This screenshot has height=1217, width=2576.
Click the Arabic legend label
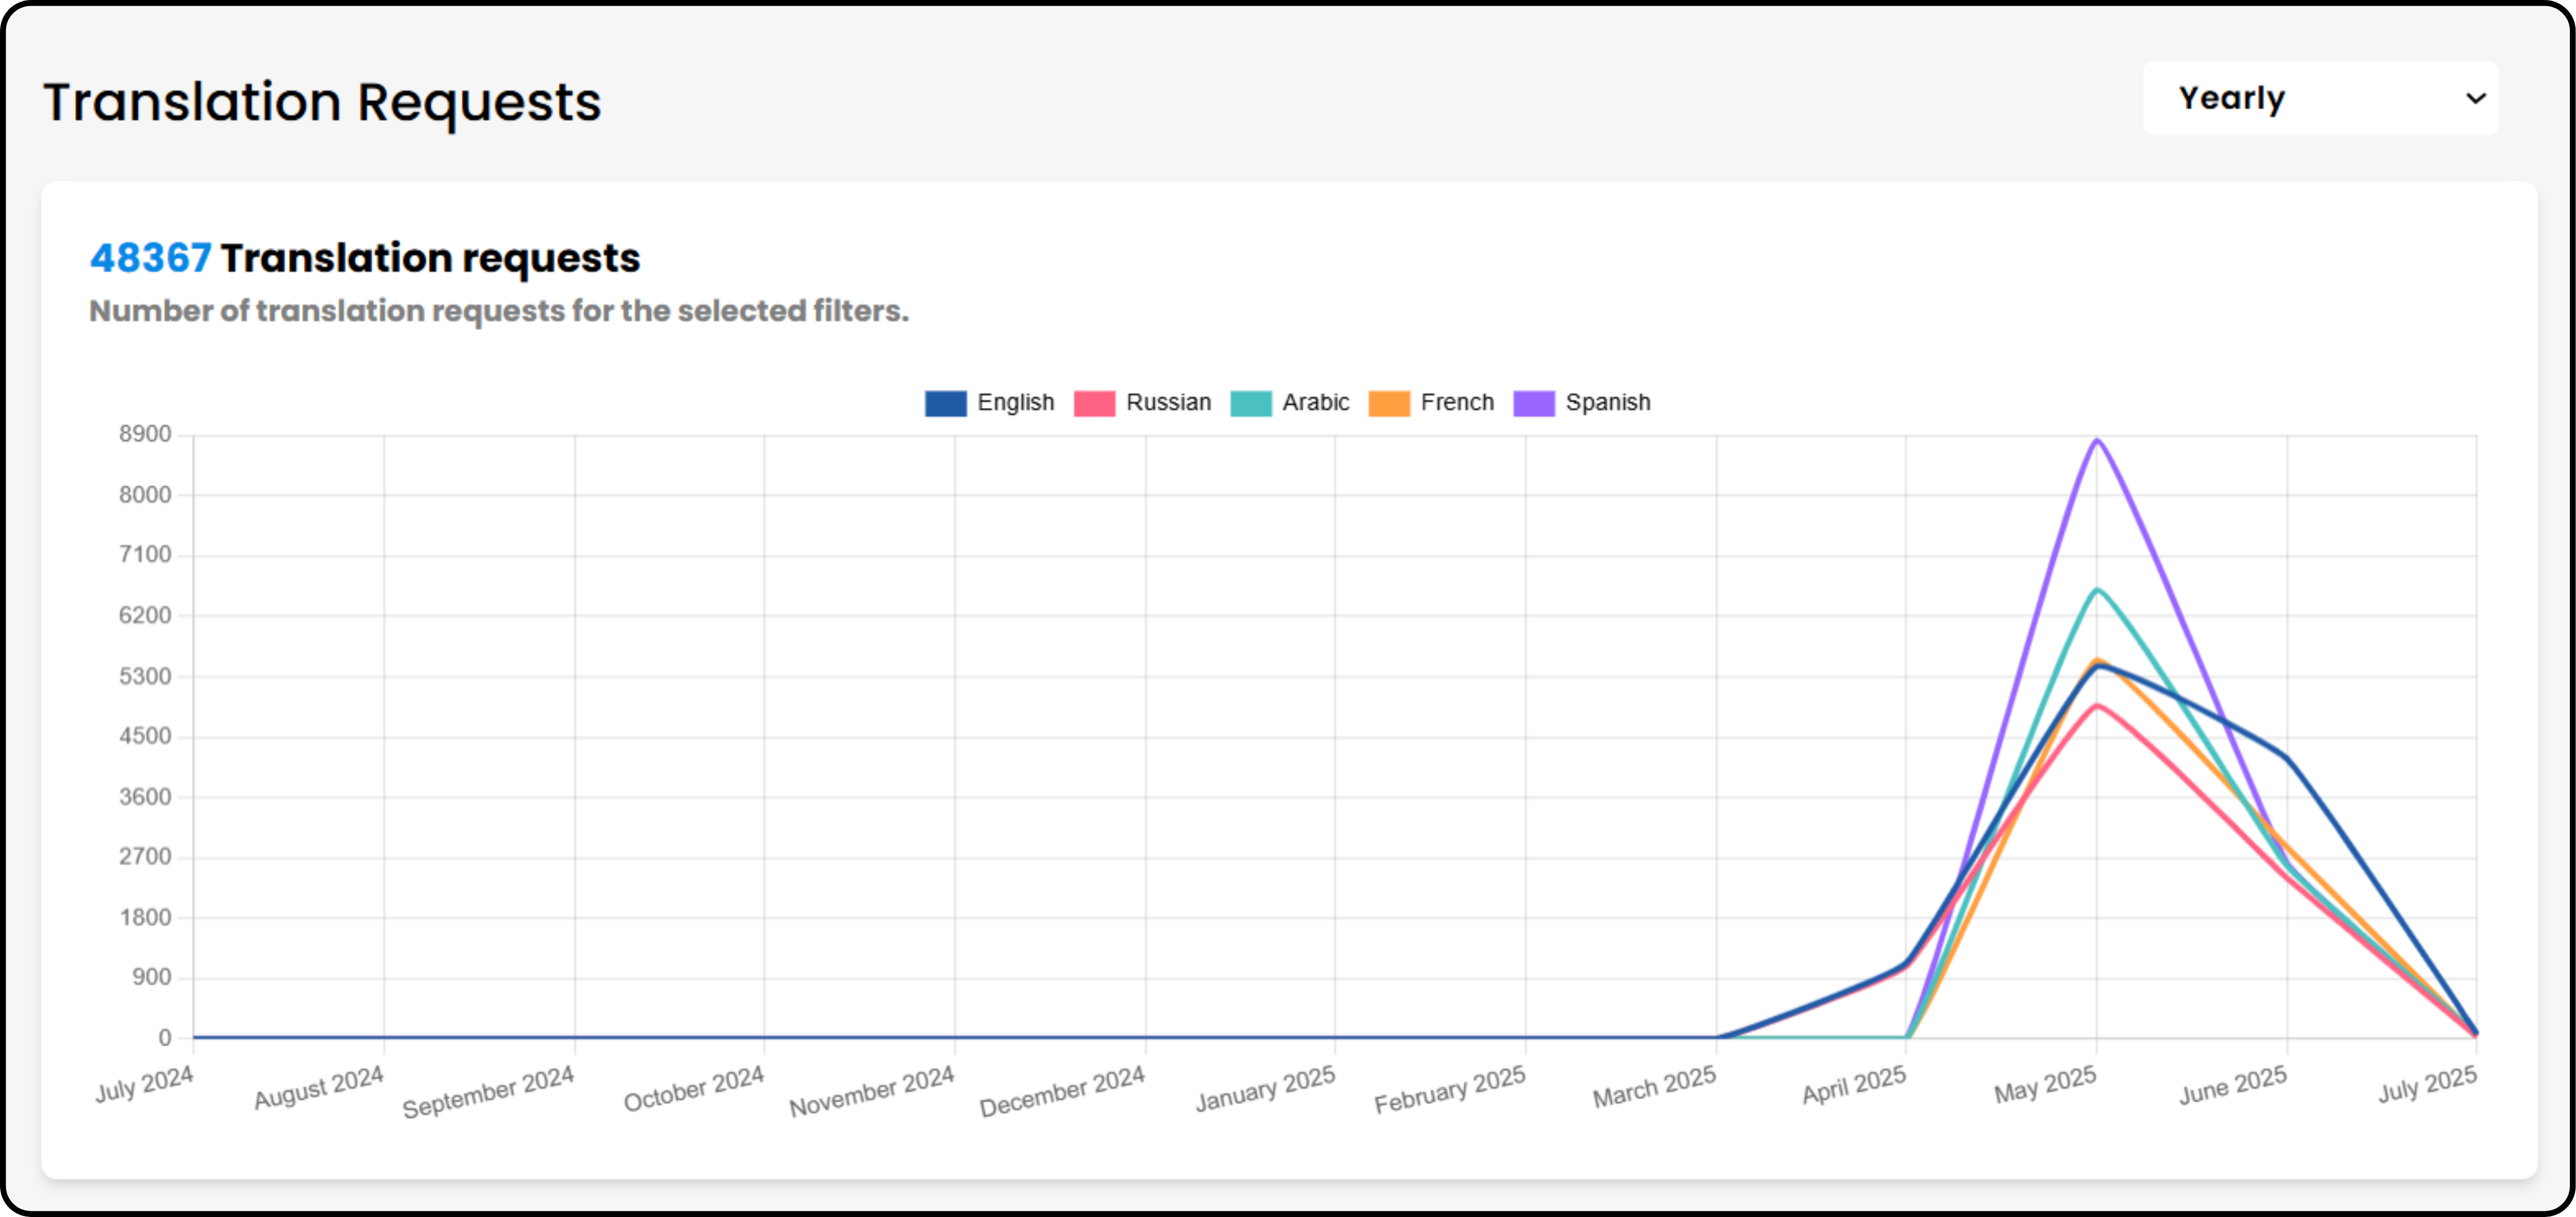[1315, 403]
